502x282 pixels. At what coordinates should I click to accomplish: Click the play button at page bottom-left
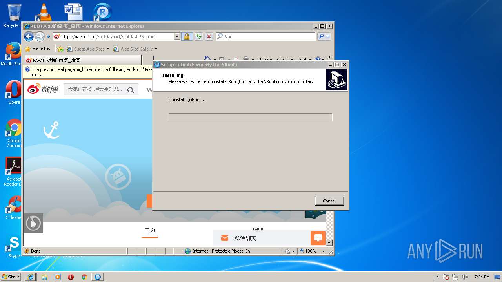33,223
